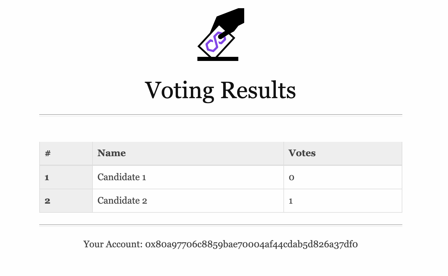This screenshot has width=448, height=276.
Task: Click horizontal divider below Voting Results
Action: coord(220,115)
